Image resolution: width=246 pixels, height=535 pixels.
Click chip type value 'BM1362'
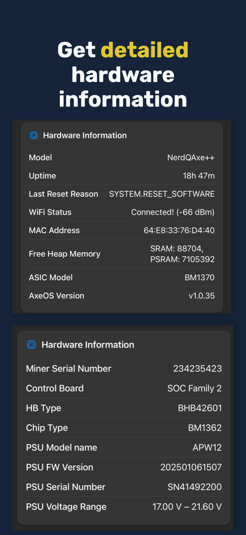[x=205, y=428]
